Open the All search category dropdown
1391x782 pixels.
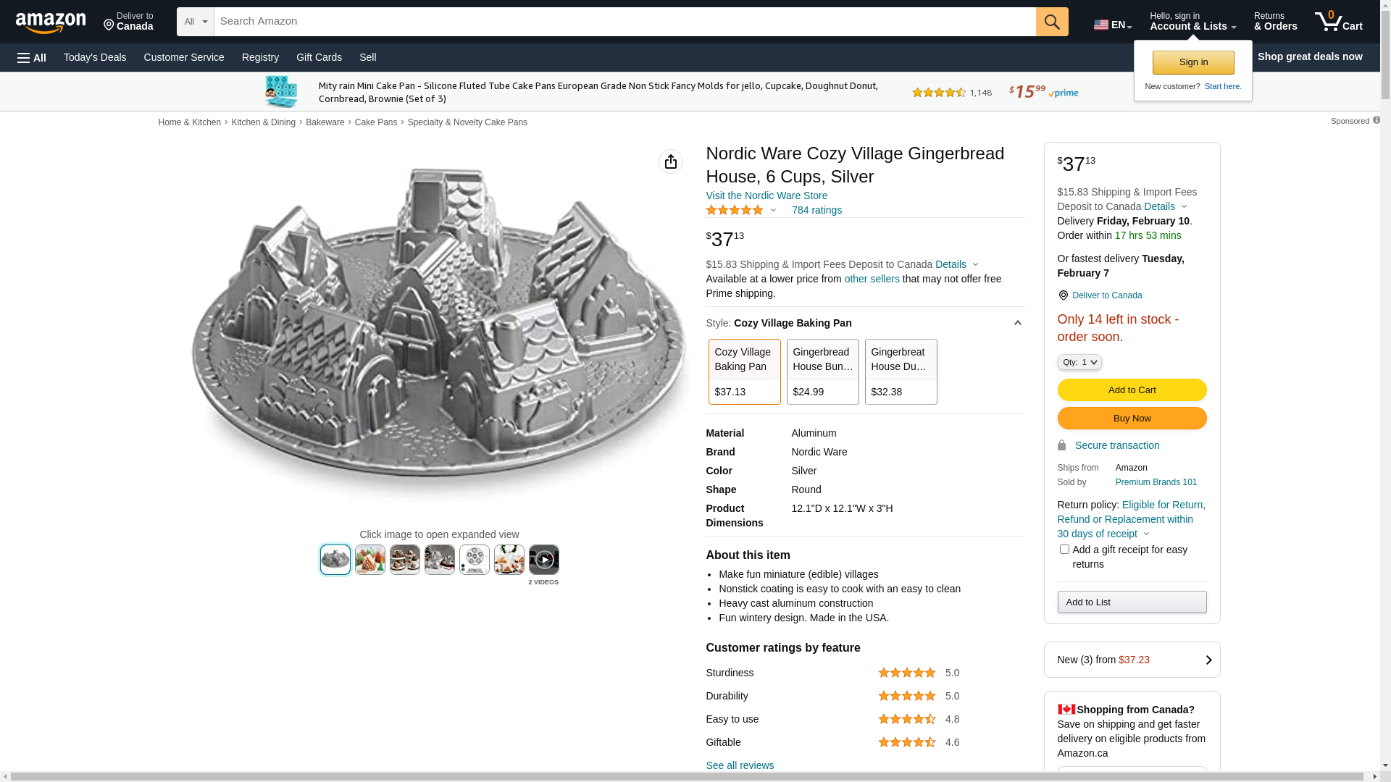pos(195,22)
